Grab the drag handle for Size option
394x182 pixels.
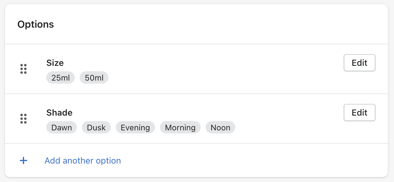point(23,69)
